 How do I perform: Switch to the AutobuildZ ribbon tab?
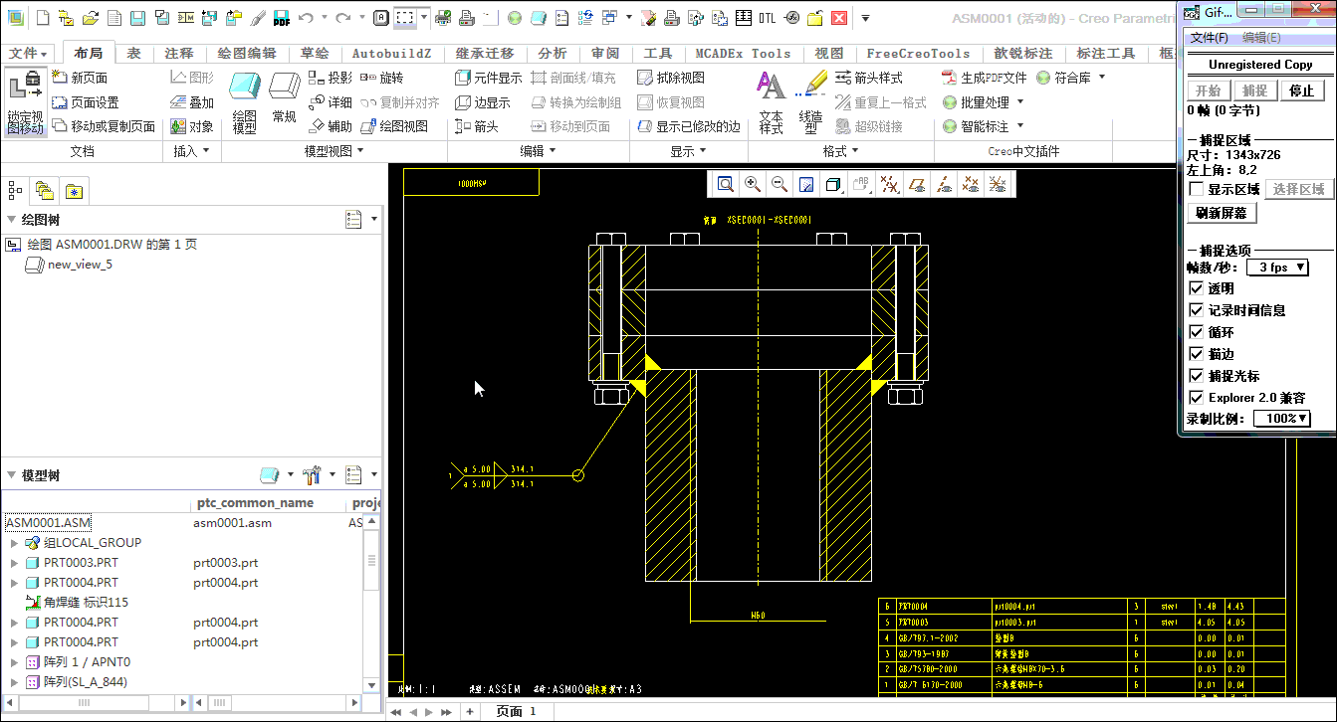[391, 54]
